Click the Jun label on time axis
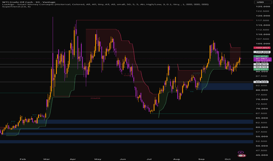 pyautogui.click(x=123, y=159)
